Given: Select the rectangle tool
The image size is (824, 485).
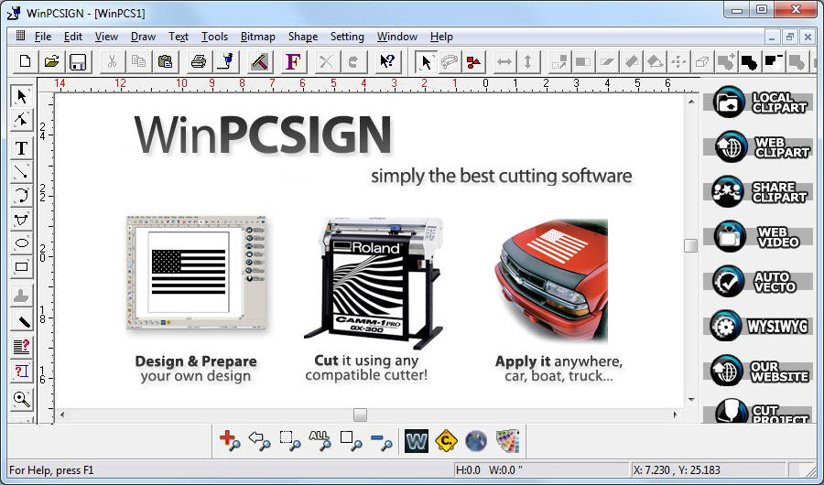Looking at the screenshot, I should [x=22, y=267].
